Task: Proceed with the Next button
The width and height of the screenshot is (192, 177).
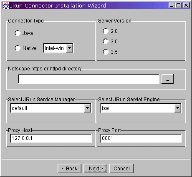Action: click(x=95, y=169)
